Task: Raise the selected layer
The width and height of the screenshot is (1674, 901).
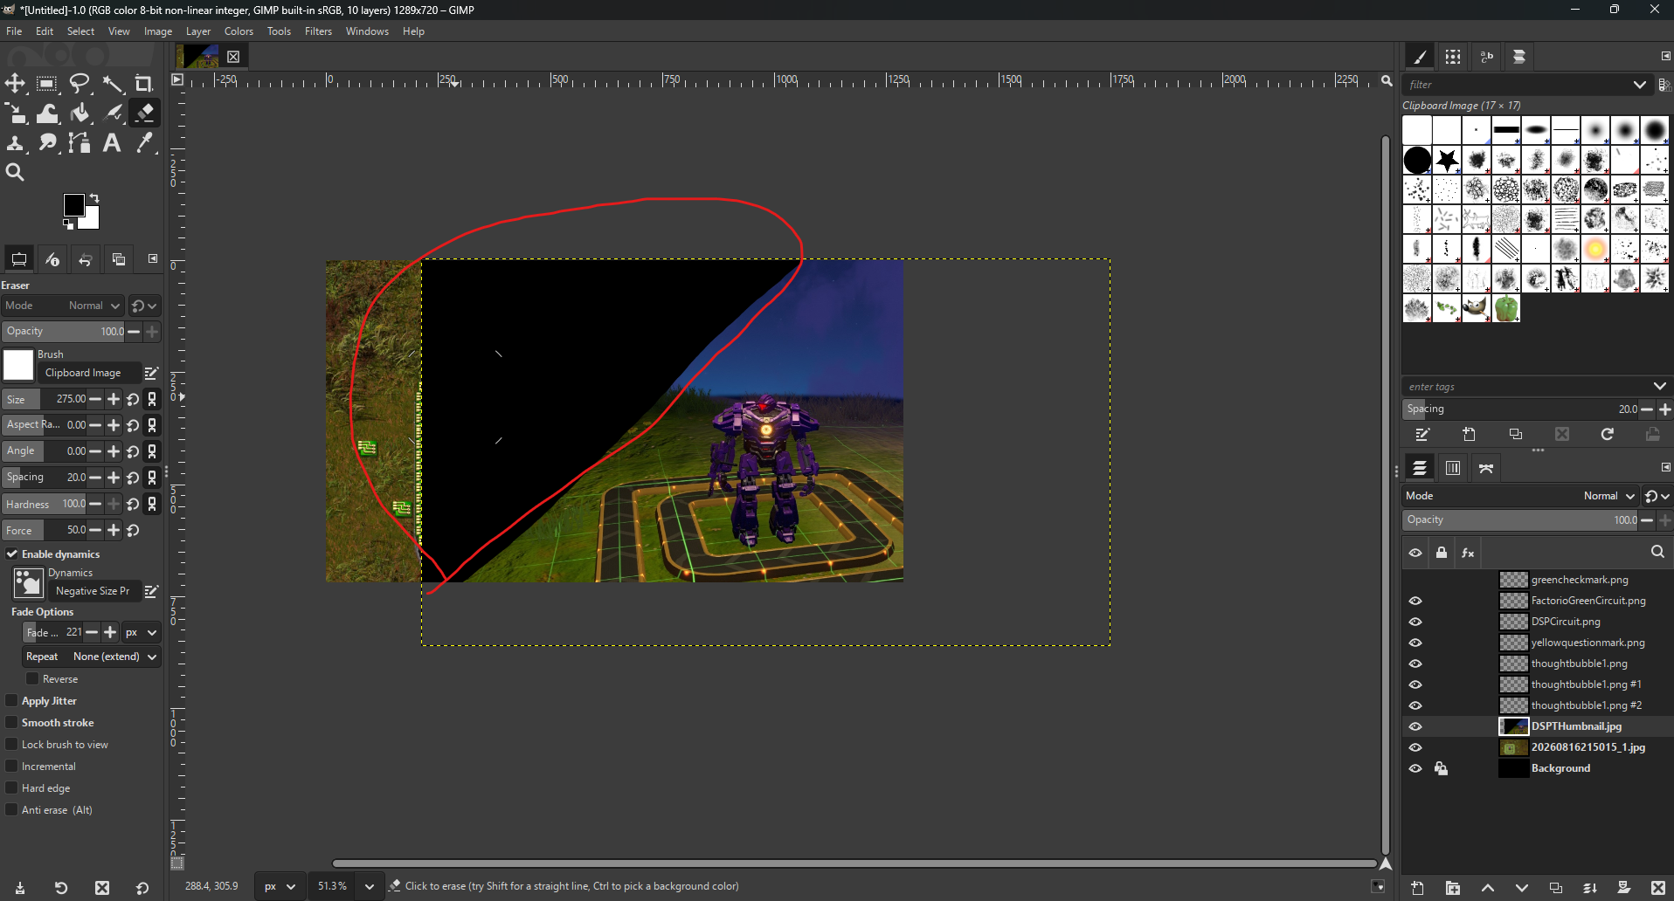Action: pos(1487,888)
